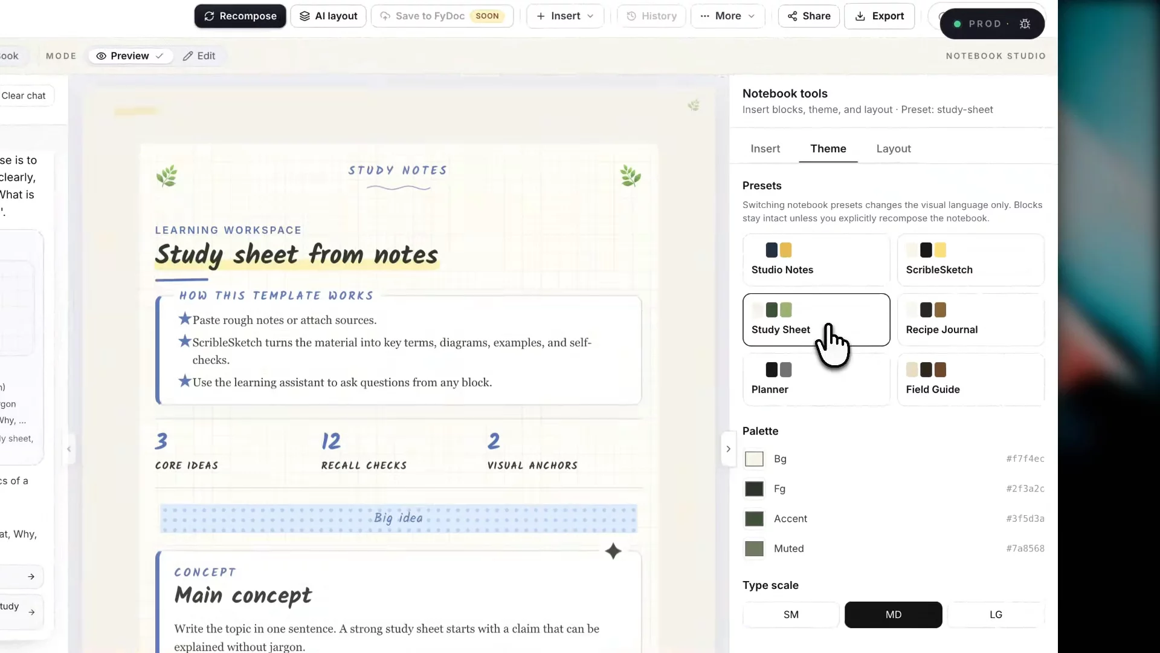Click the Bg color swatch
The image size is (1160, 653).
(754, 459)
